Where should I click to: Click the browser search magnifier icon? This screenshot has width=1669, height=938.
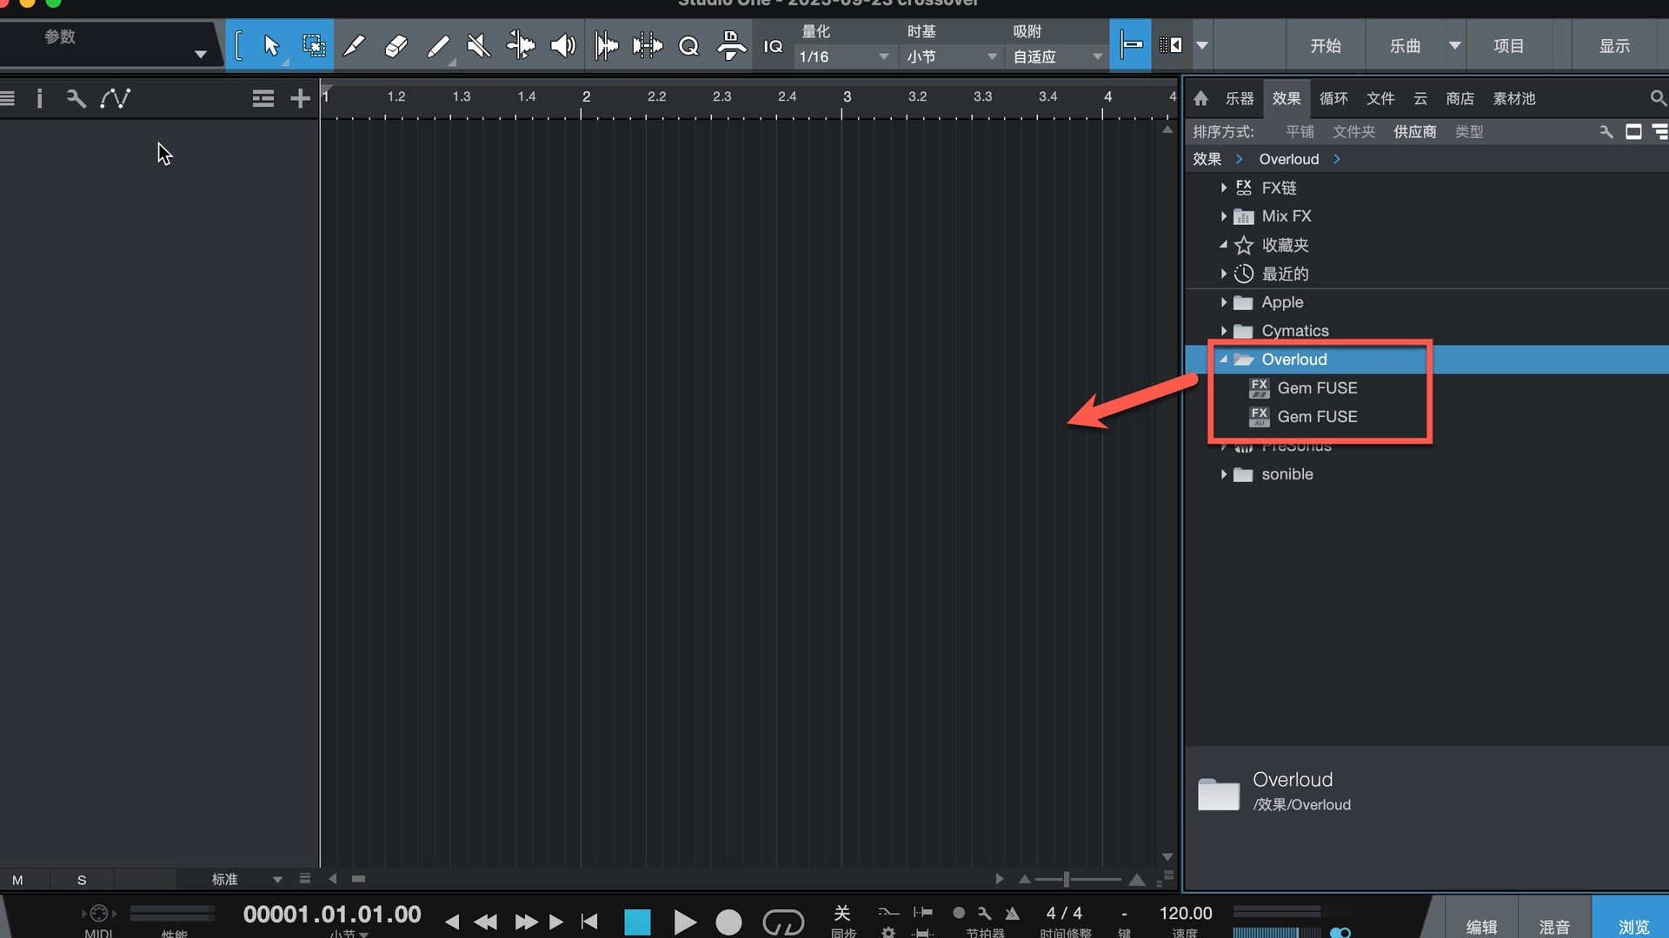click(1658, 98)
